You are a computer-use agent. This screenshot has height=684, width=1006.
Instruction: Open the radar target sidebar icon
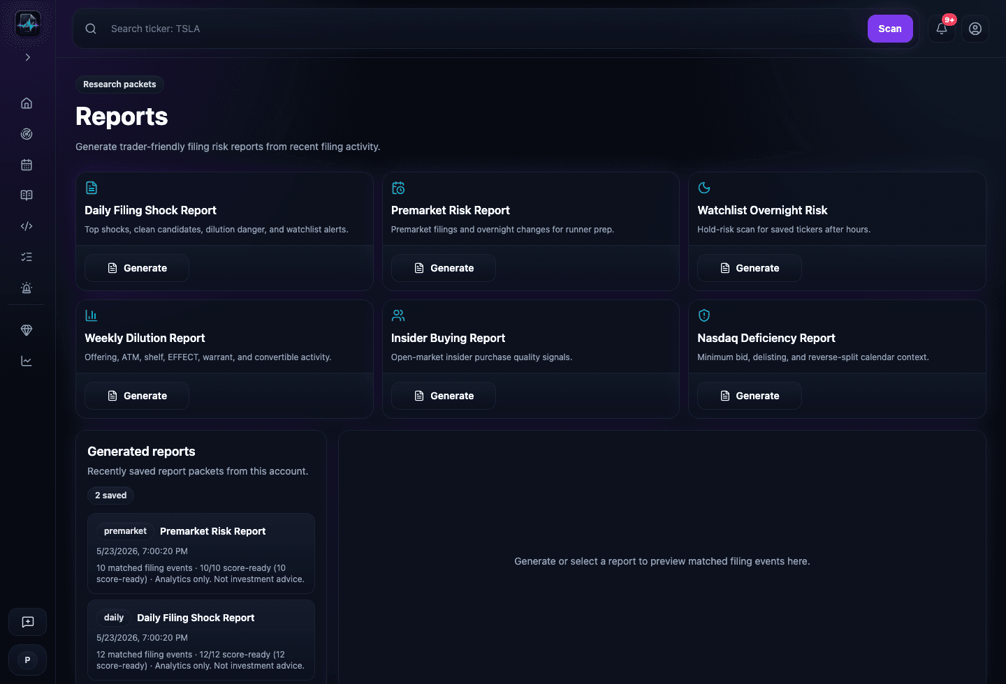(27, 134)
